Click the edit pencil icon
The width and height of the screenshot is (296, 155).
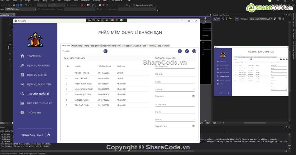(x=187, y=51)
